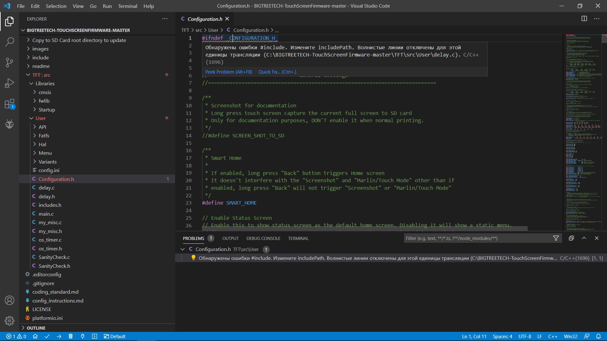The image size is (607, 341).
Task: Click the PlatformIO new terminal icon
Action: point(95,337)
